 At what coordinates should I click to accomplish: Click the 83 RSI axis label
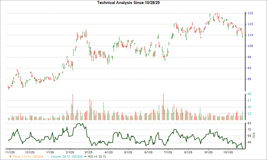(249, 123)
